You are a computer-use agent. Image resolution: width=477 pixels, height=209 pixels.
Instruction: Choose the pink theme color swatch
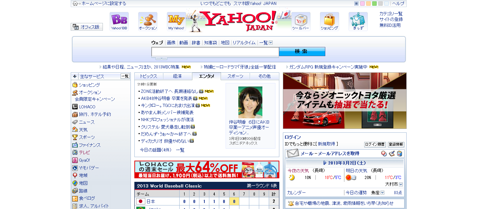[362, 4]
